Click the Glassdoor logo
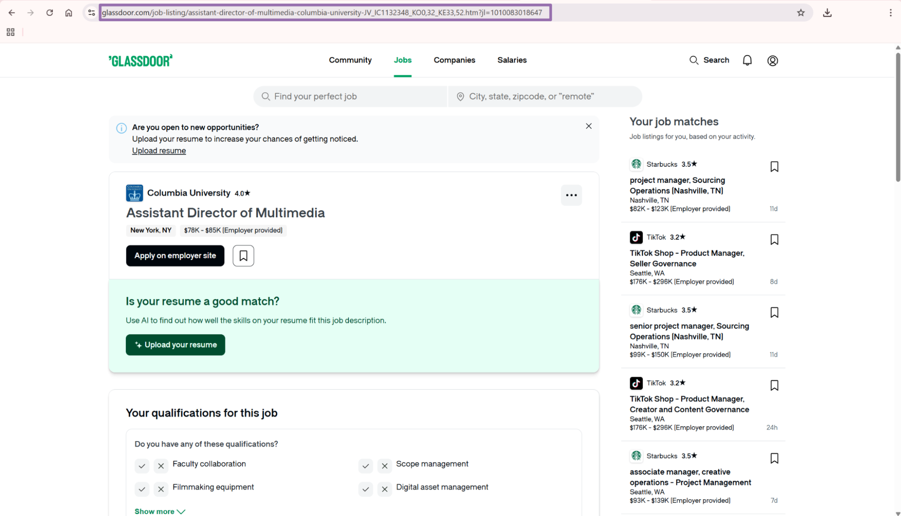This screenshot has width=901, height=516. click(x=140, y=60)
